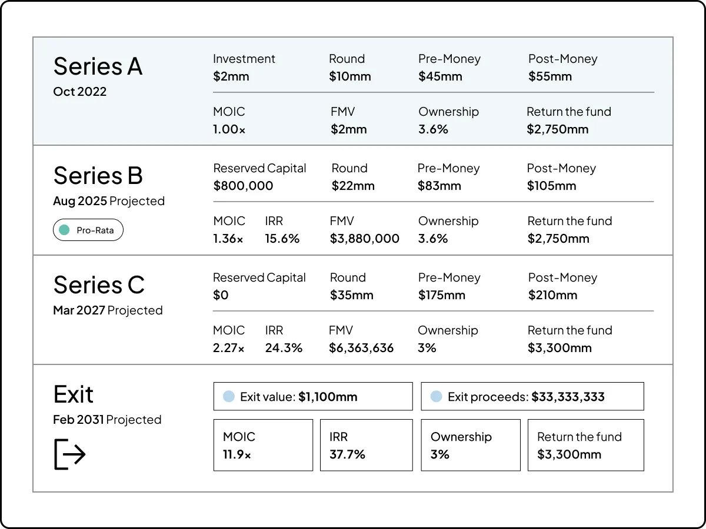This screenshot has width=706, height=529.
Task: Click the Exit MOIC 11.9× card
Action: [x=263, y=445]
